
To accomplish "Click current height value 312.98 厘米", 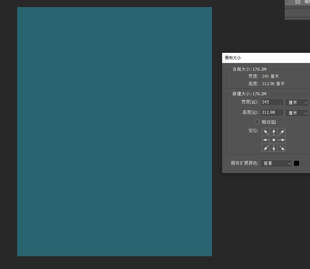I will tap(273, 84).
